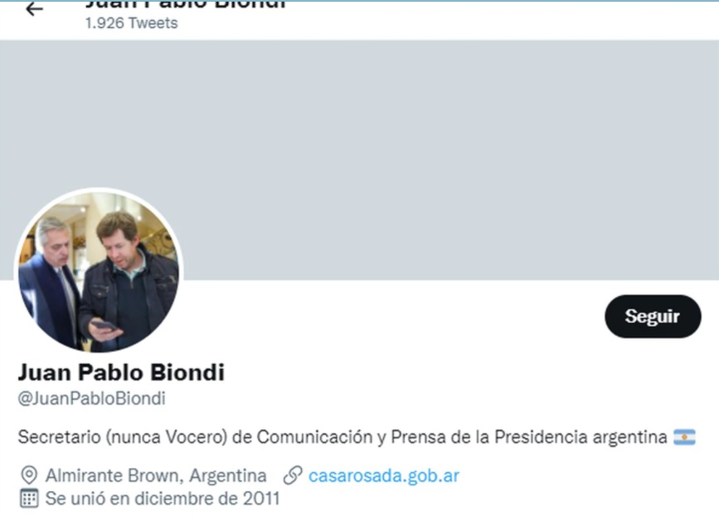Open the casarosada.gob.ar link
The width and height of the screenshot is (719, 517).
click(x=384, y=476)
